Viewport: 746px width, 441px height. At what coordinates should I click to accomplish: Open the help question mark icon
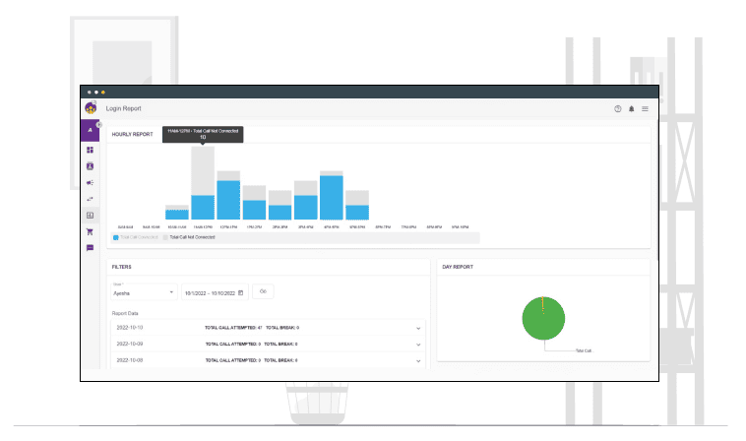617,108
